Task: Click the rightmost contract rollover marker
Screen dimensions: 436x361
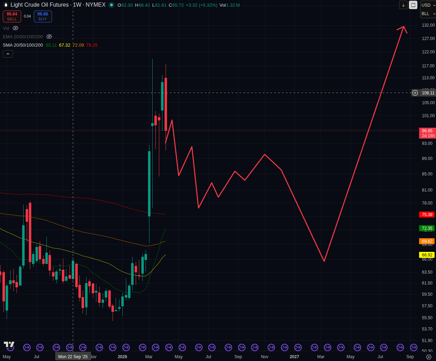Action: [x=413, y=347]
